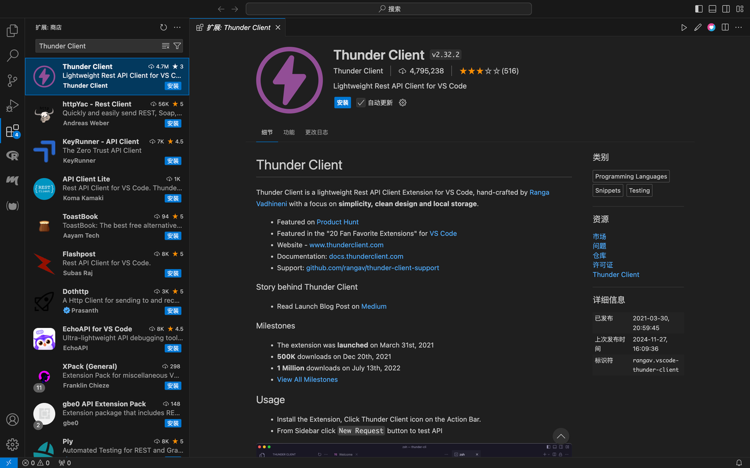
Task: Open the Product Hunt link
Action: click(337, 222)
